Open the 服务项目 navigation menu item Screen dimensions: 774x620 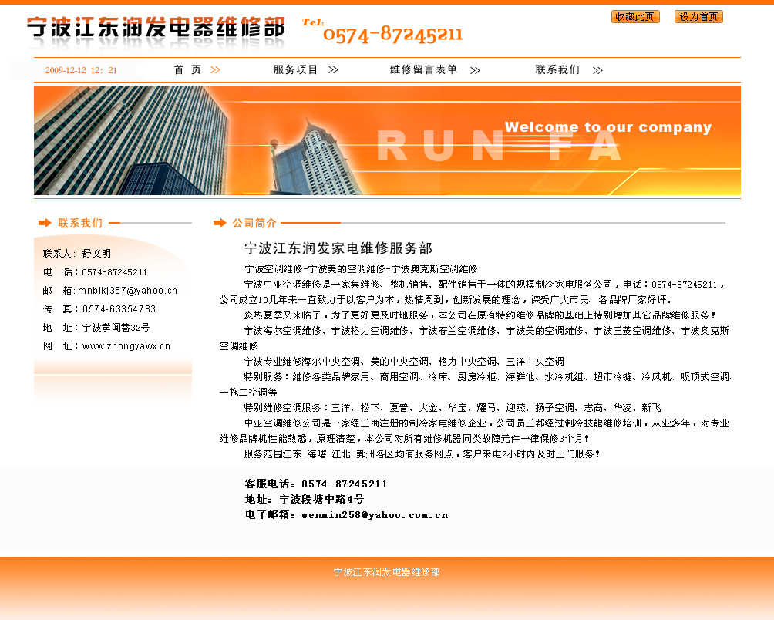click(x=295, y=70)
